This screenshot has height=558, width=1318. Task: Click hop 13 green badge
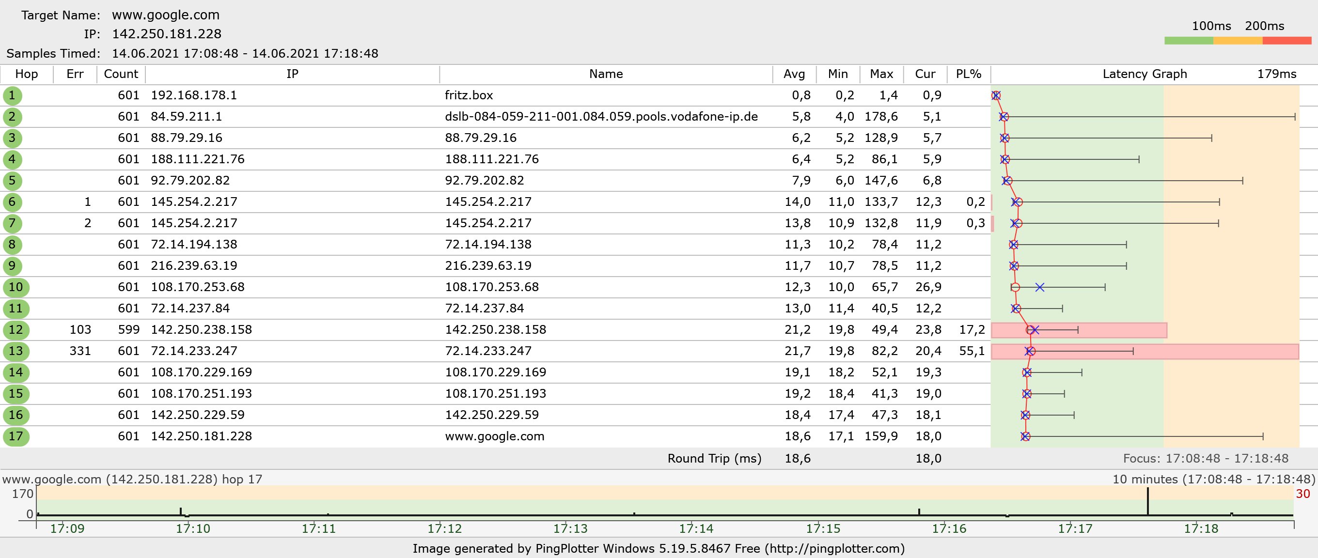click(16, 351)
